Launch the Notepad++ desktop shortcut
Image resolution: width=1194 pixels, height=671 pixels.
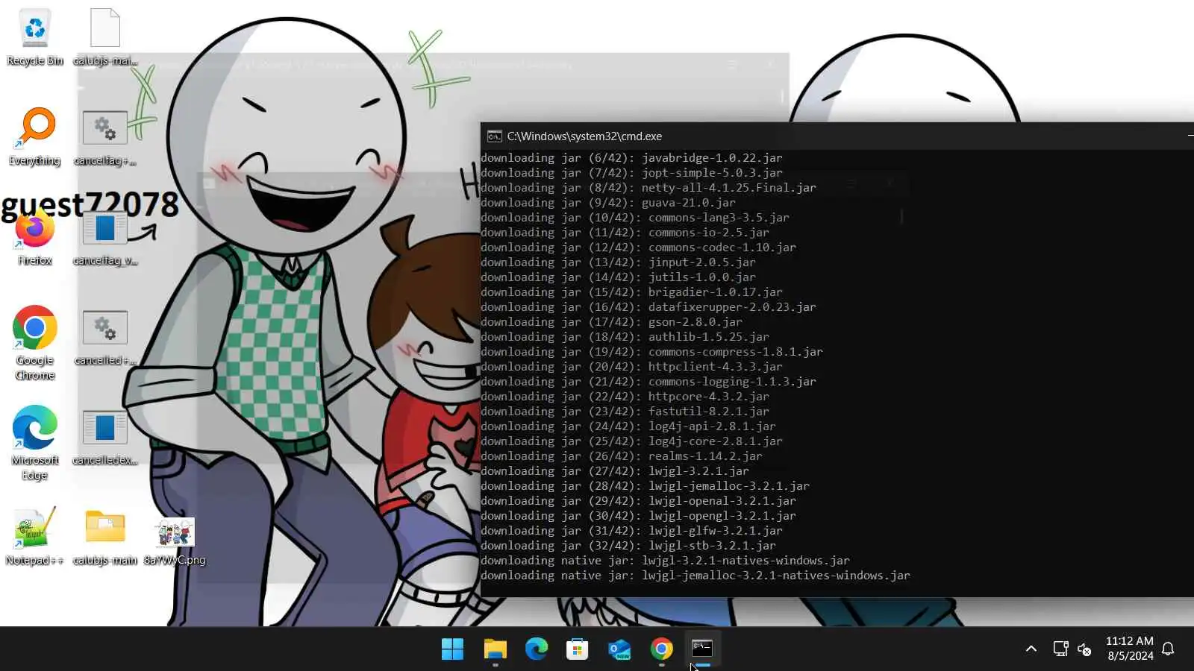coord(34,537)
